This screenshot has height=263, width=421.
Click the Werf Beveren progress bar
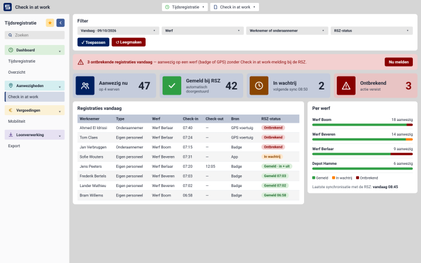pos(363,139)
